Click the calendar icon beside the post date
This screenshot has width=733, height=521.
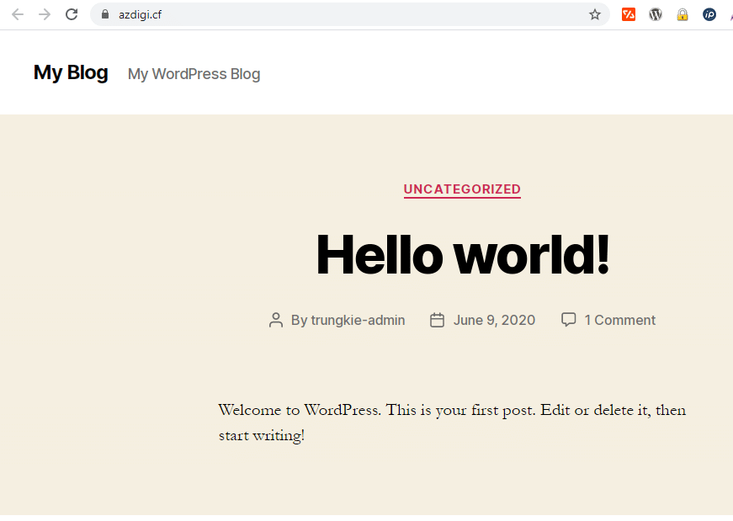click(x=437, y=320)
